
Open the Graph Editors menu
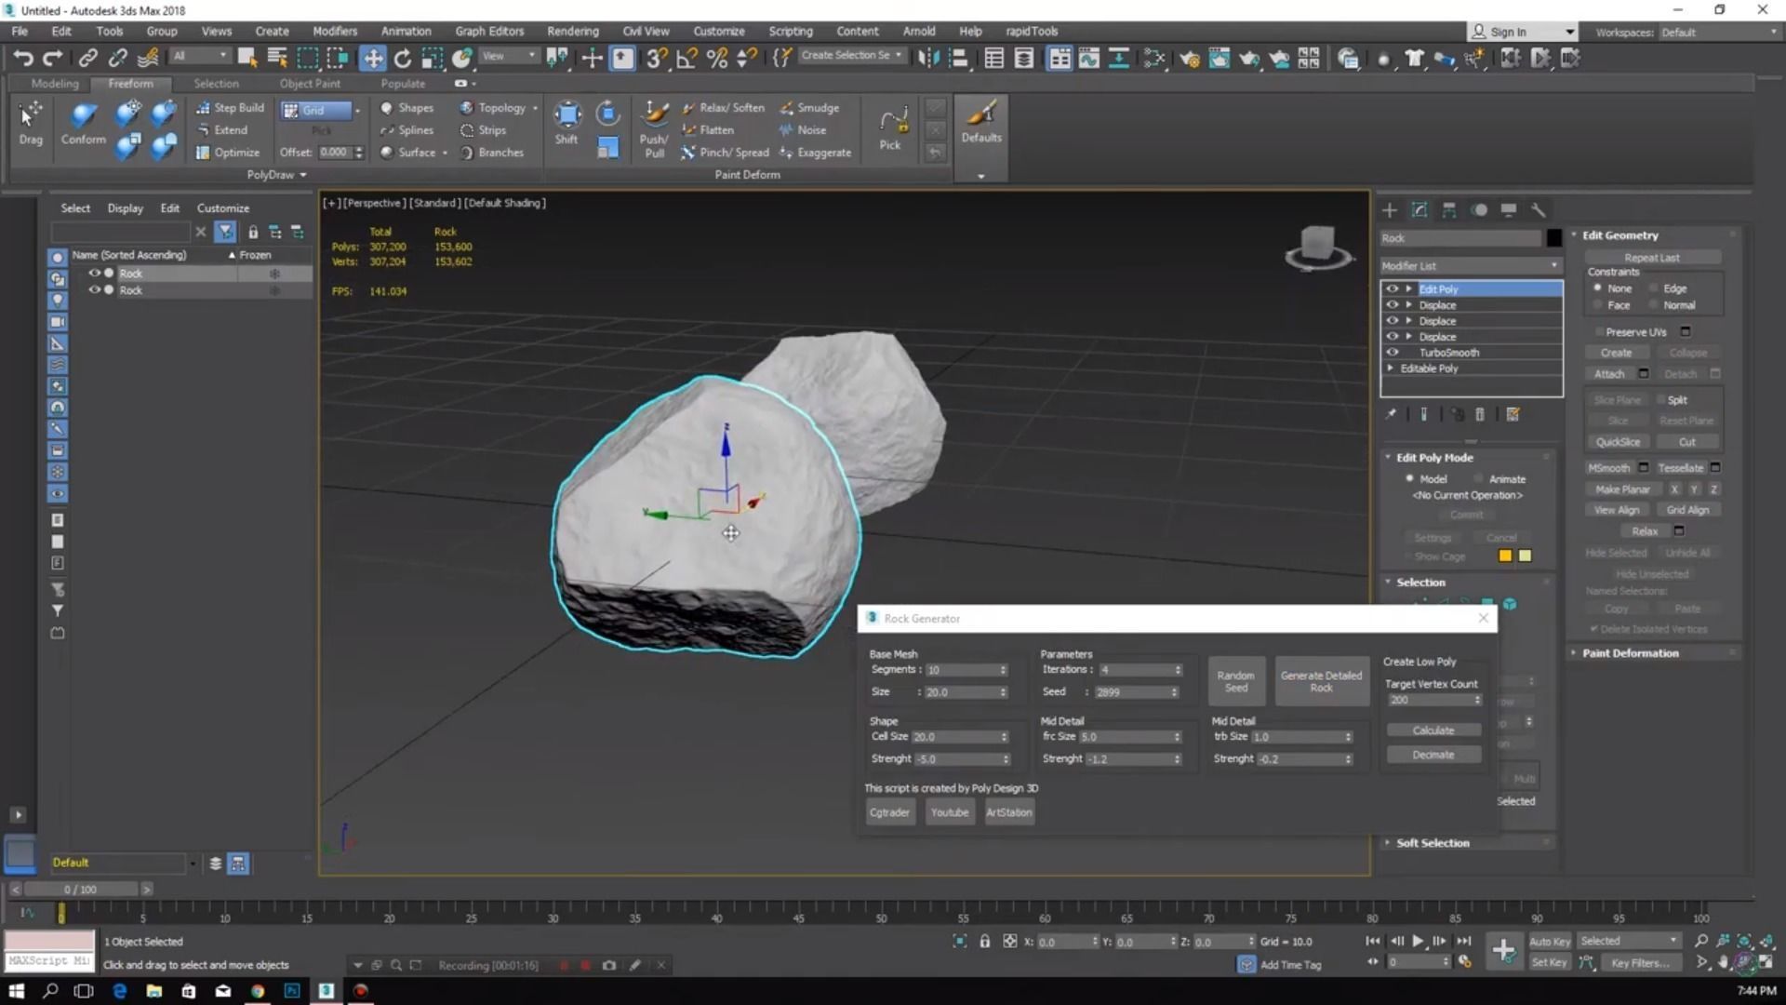[x=489, y=31]
